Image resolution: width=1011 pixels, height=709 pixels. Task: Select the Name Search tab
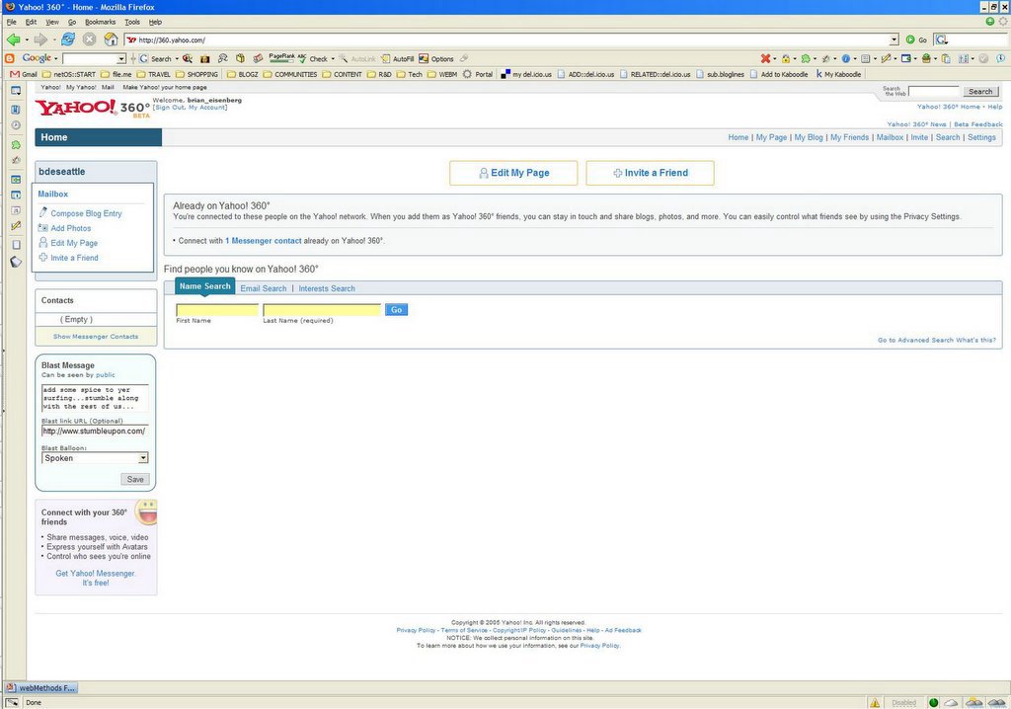point(204,286)
